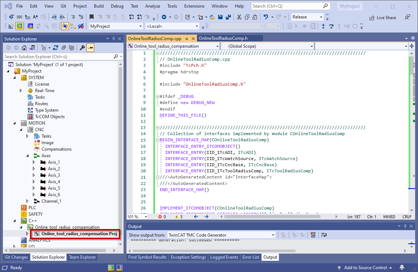Collapse All items in Solution Explorer
418x272 pixels.
[x=63, y=47]
